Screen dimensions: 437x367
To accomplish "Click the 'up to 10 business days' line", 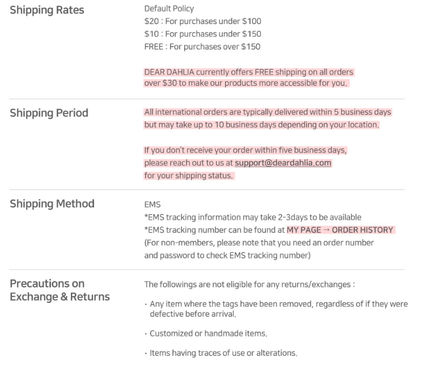I will (261, 125).
